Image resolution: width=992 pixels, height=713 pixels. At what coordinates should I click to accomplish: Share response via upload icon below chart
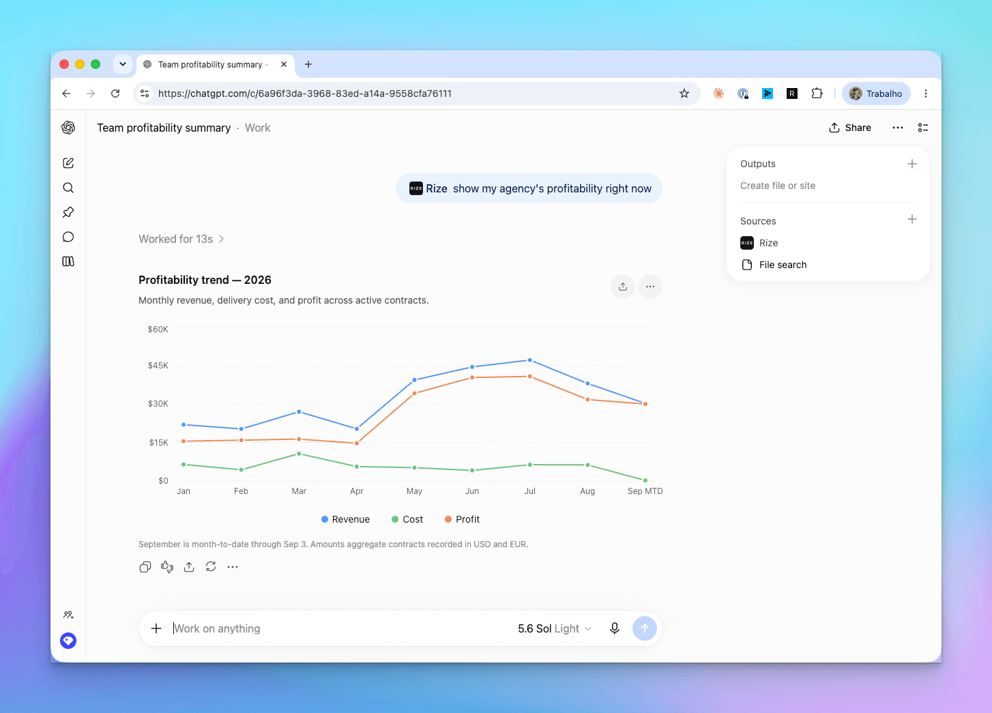(x=189, y=567)
